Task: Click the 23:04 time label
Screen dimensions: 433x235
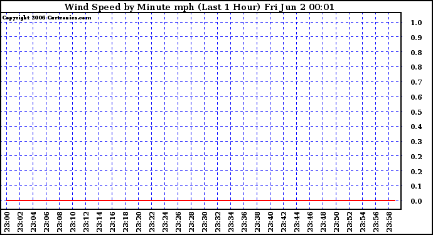Action: (33, 222)
